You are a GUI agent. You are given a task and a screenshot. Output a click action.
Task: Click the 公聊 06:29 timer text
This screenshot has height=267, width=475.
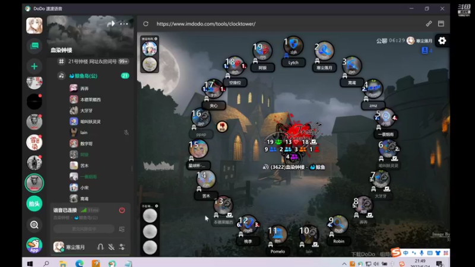tap(391, 40)
